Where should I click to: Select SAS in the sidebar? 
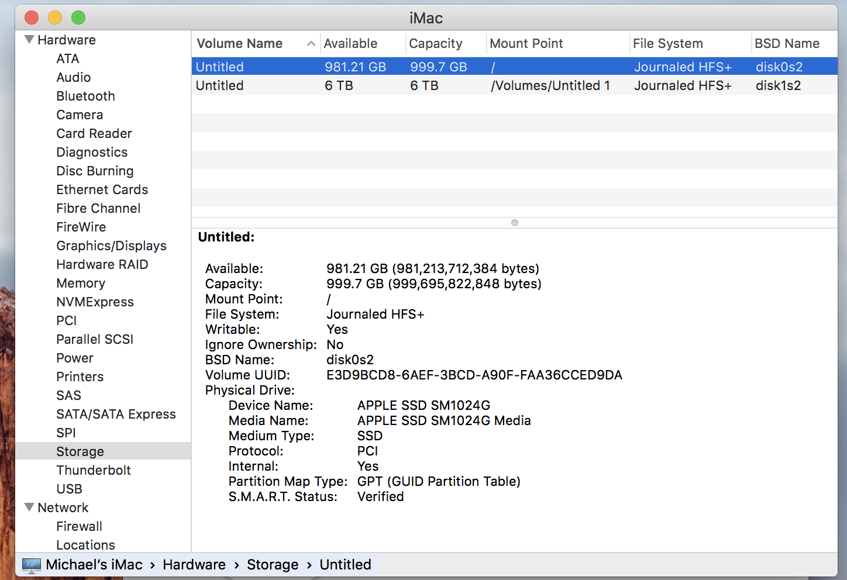[x=69, y=395]
